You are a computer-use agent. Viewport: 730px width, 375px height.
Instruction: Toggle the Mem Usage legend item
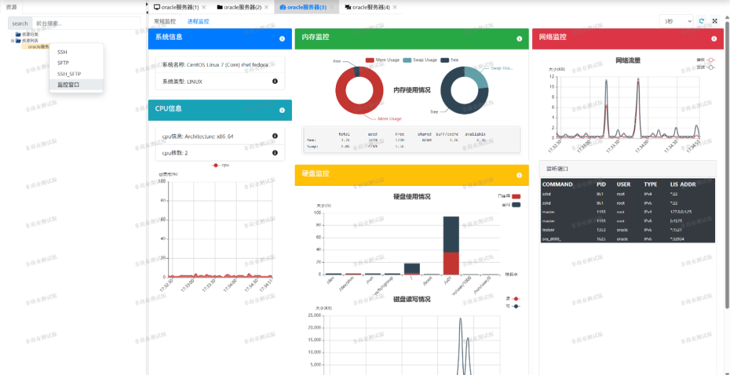(382, 60)
